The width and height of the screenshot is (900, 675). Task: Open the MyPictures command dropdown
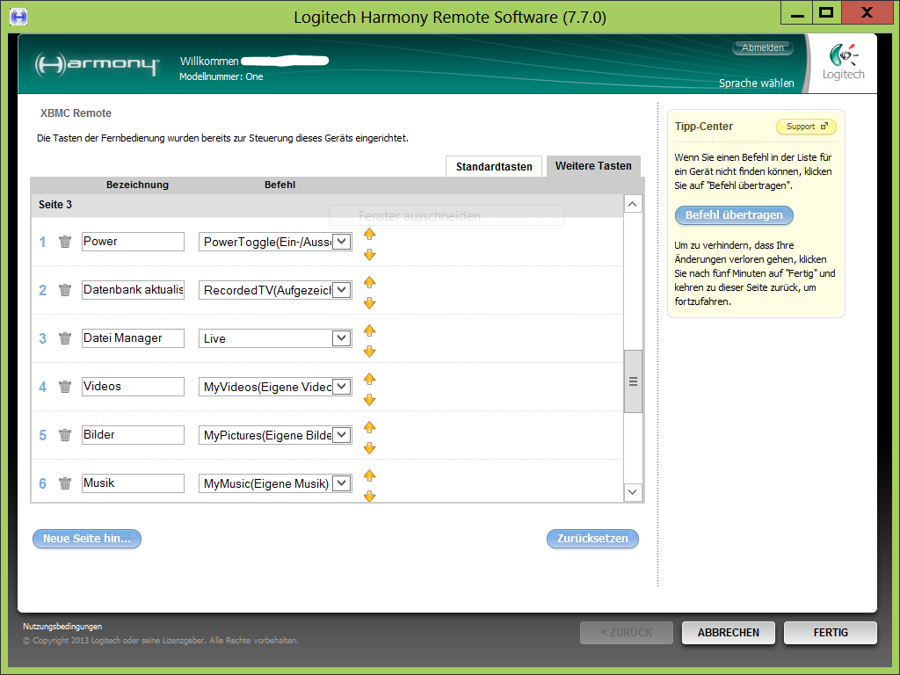pyautogui.click(x=342, y=434)
